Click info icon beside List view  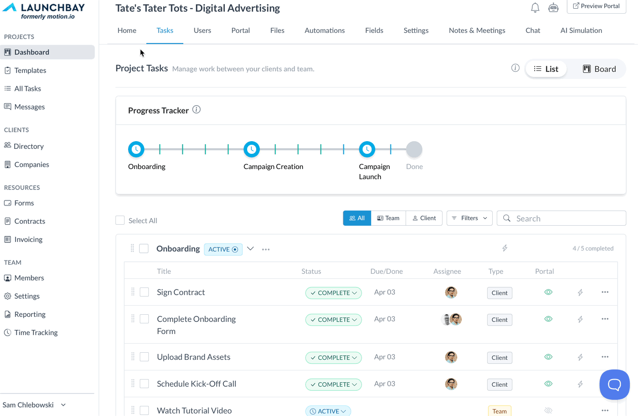tap(515, 68)
